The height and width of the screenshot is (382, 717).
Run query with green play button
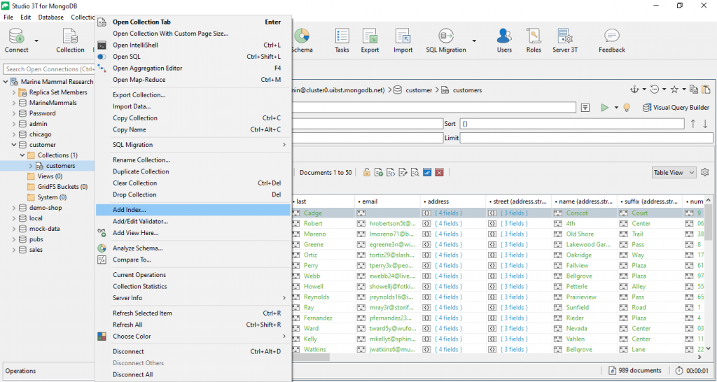[605, 107]
